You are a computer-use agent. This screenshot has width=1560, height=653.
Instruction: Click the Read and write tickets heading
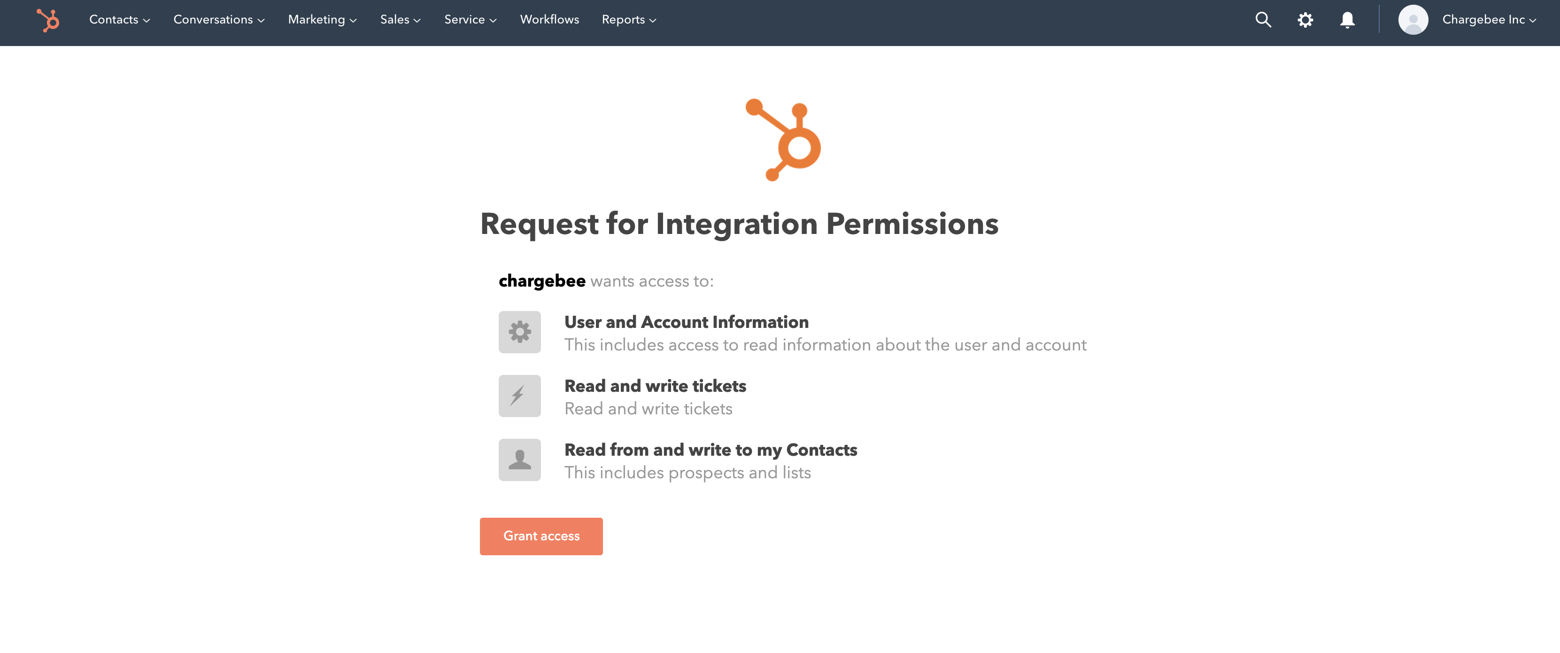pyautogui.click(x=655, y=386)
